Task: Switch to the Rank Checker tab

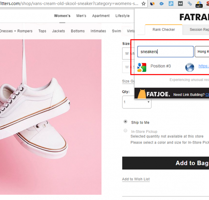Action: tap(164, 30)
